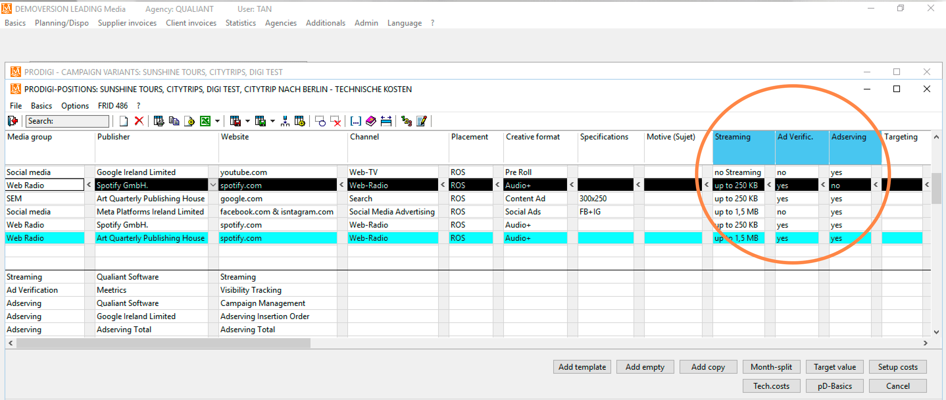
Task: Open the Statistics menu in main menu bar
Action: (x=240, y=23)
